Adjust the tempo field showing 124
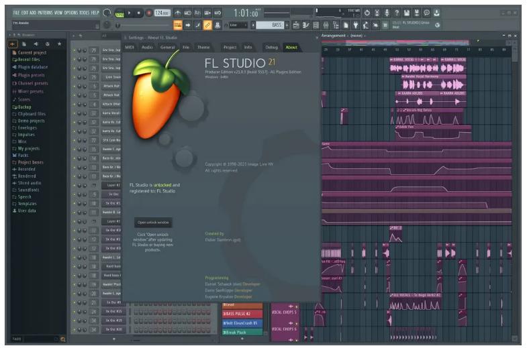The image size is (531, 348). click(x=162, y=13)
